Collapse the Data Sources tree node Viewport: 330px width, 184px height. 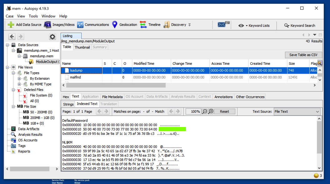[x=7, y=45]
